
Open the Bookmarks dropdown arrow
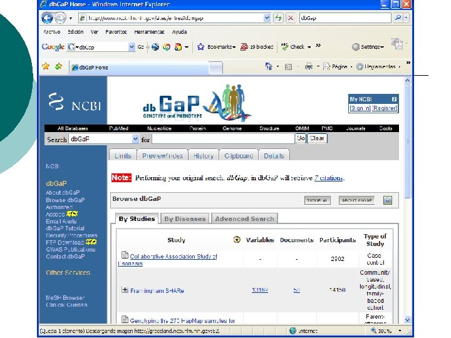pos(234,47)
